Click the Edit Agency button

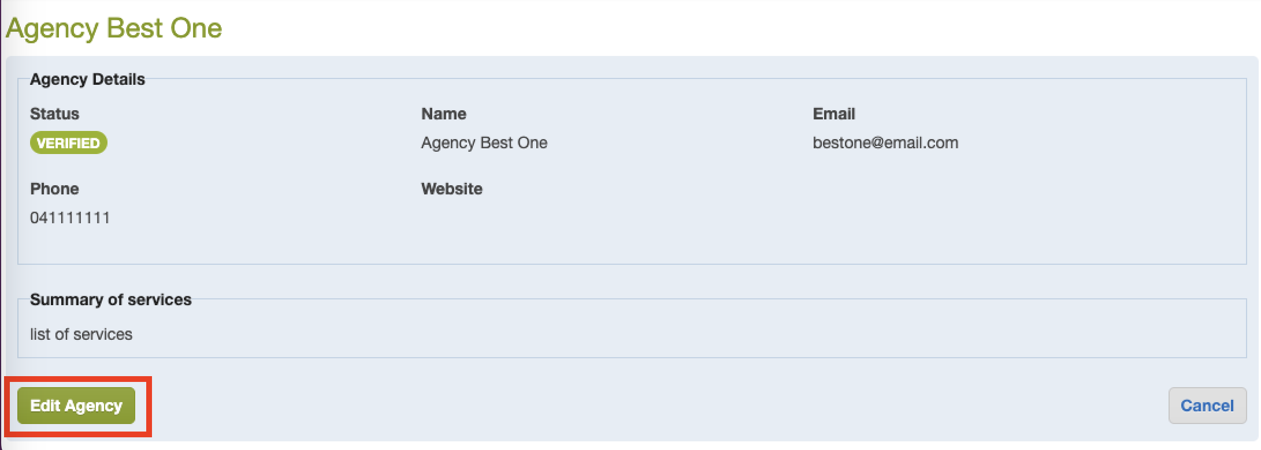(x=76, y=406)
